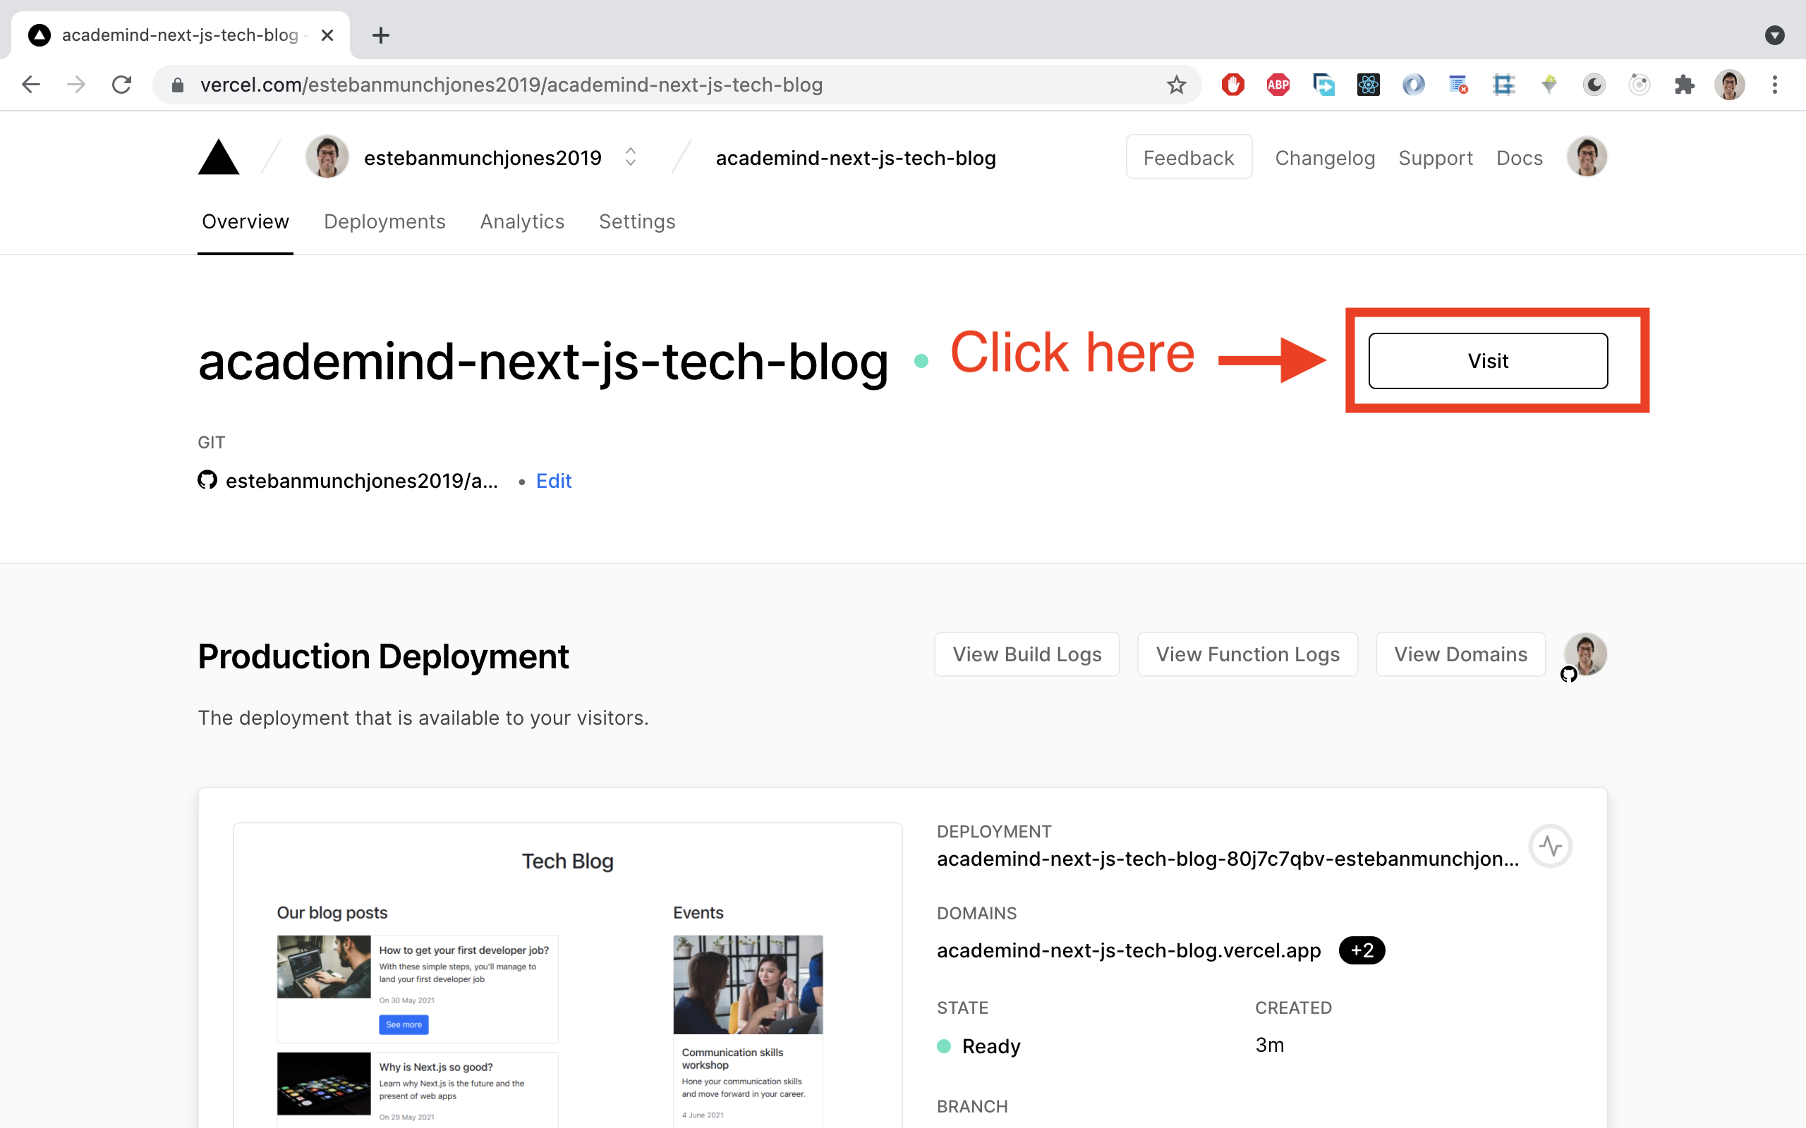
Task: Click the Tech Blog deployment preview thumbnail
Action: [567, 970]
